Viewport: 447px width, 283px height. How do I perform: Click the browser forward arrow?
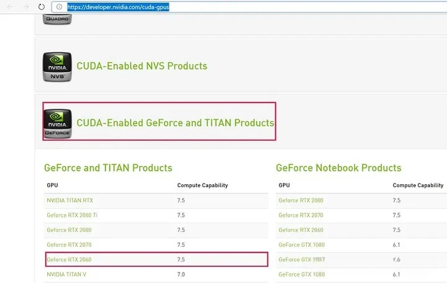(25, 7)
